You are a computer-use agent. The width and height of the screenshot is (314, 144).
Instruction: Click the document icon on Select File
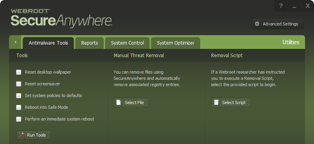(x=119, y=103)
